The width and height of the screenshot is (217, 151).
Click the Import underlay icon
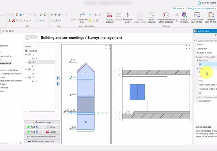[109, 15]
